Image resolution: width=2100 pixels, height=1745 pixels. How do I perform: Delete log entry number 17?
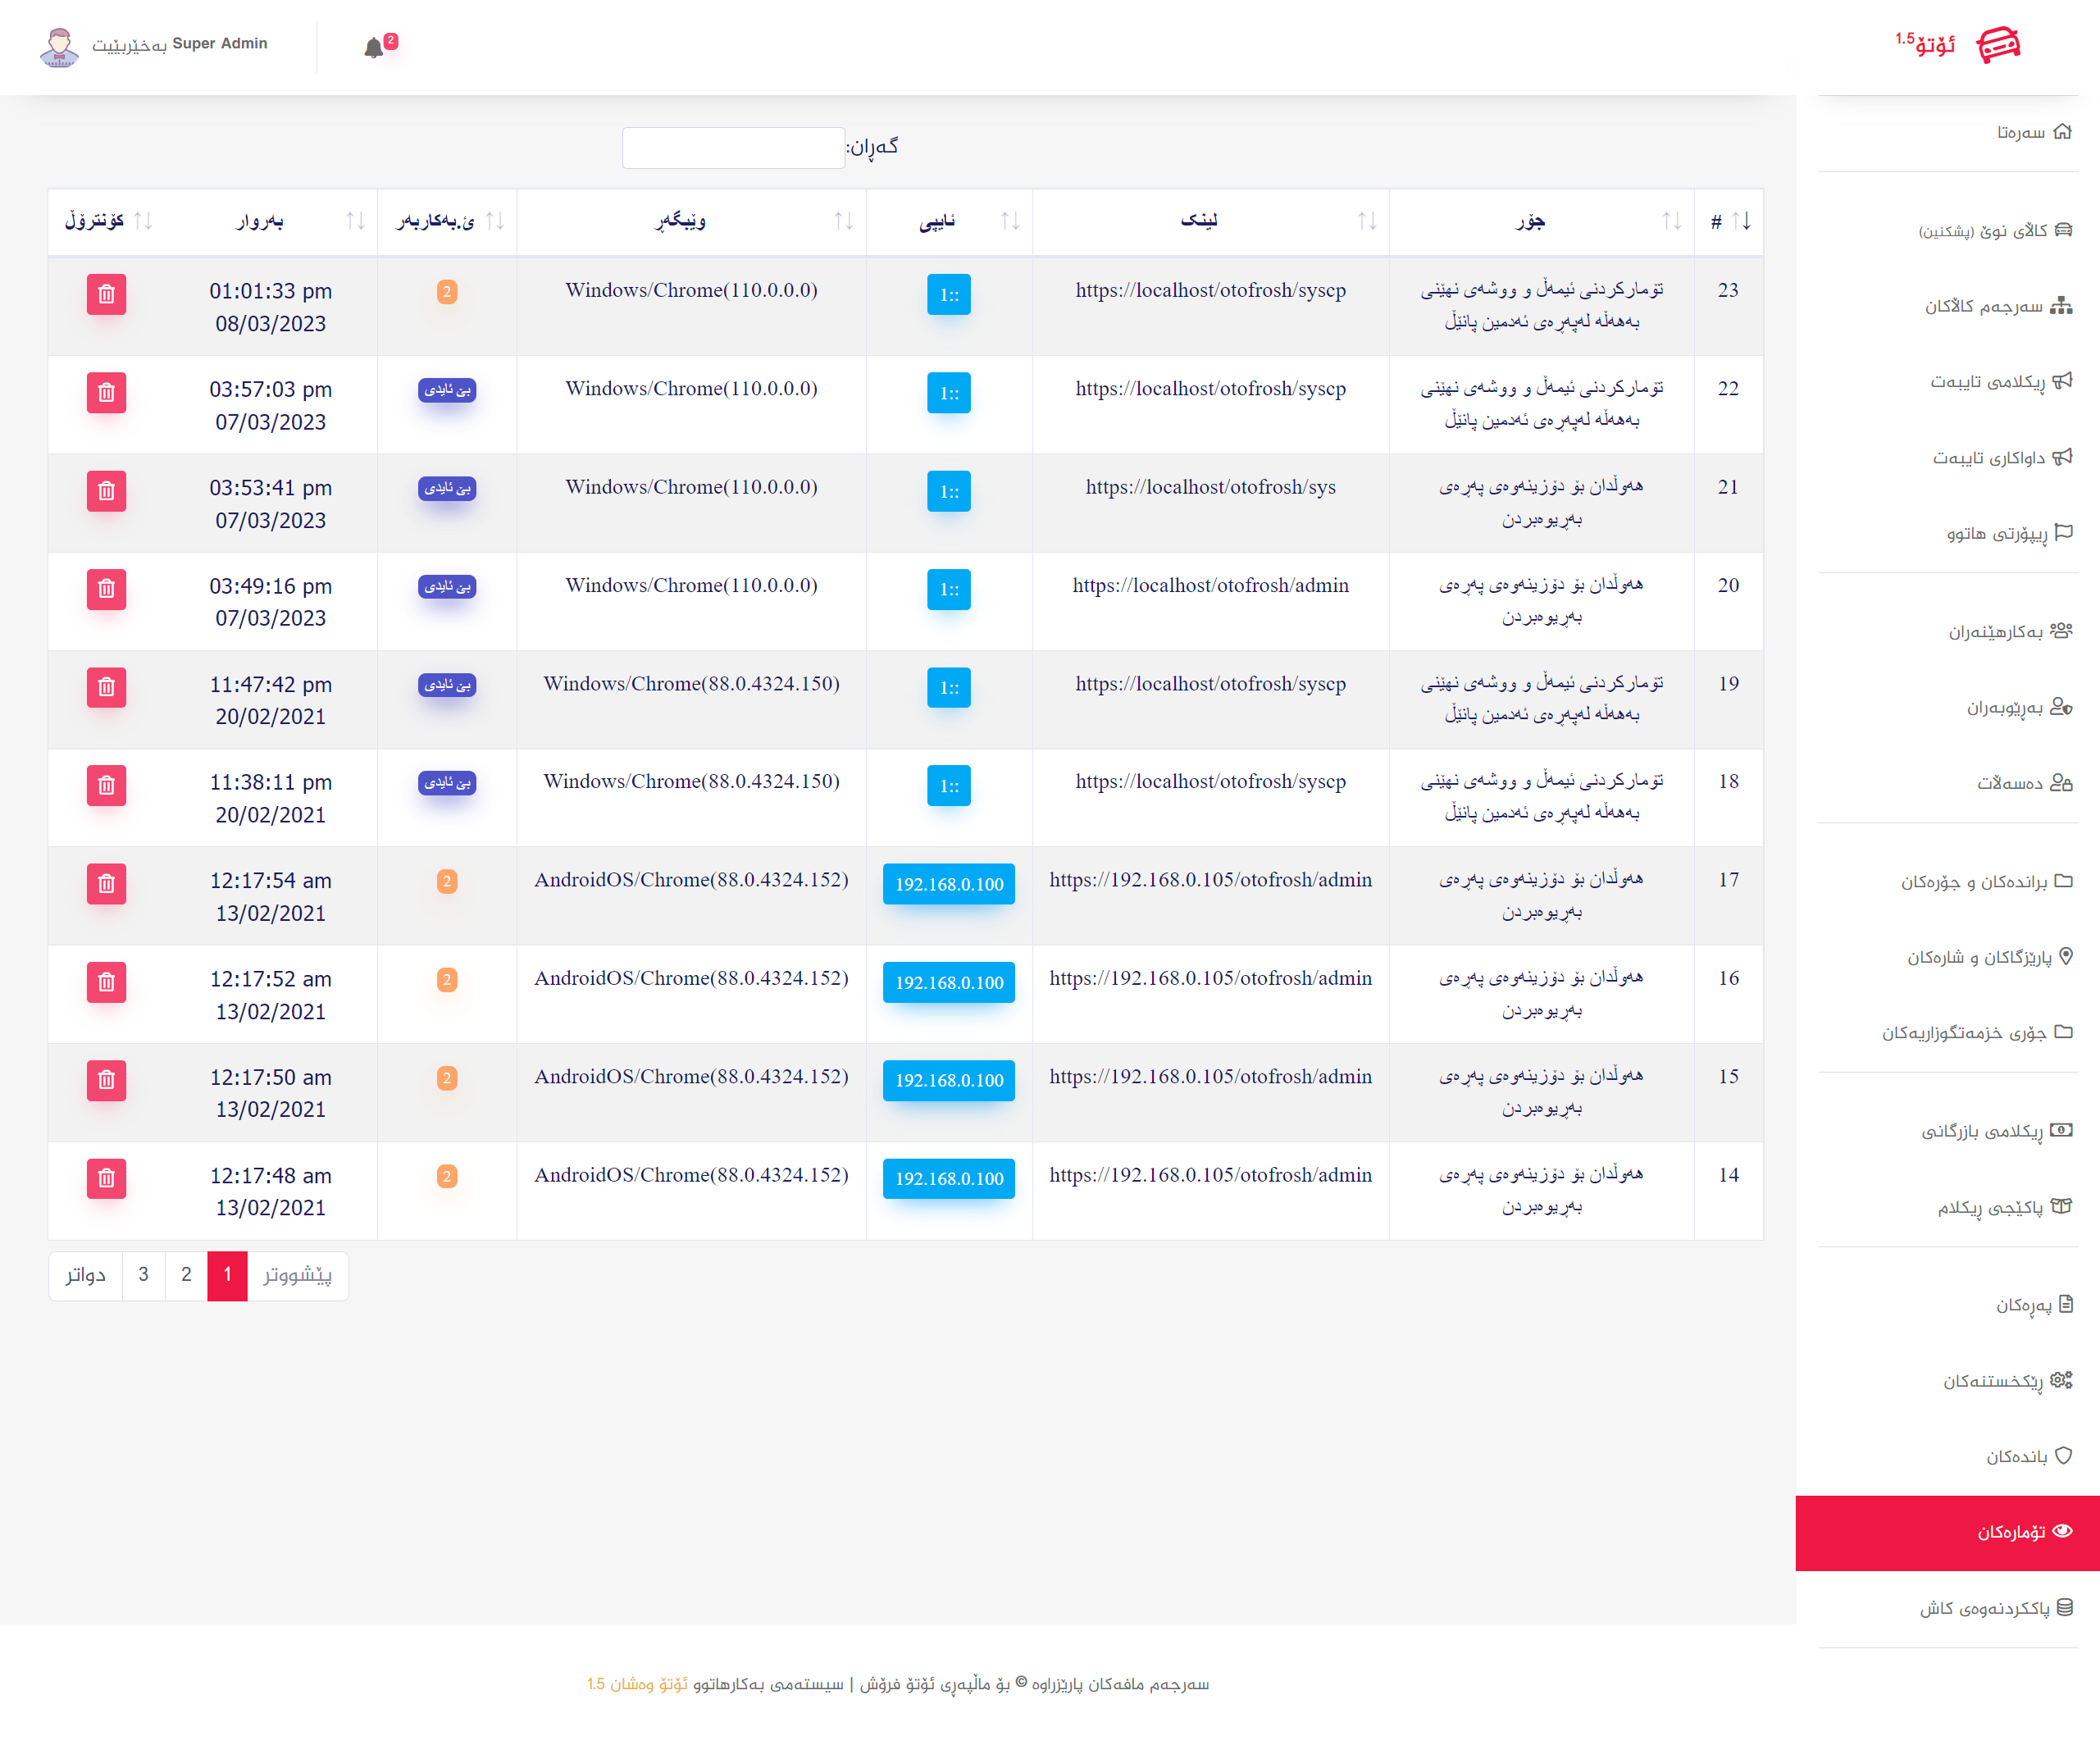click(106, 884)
